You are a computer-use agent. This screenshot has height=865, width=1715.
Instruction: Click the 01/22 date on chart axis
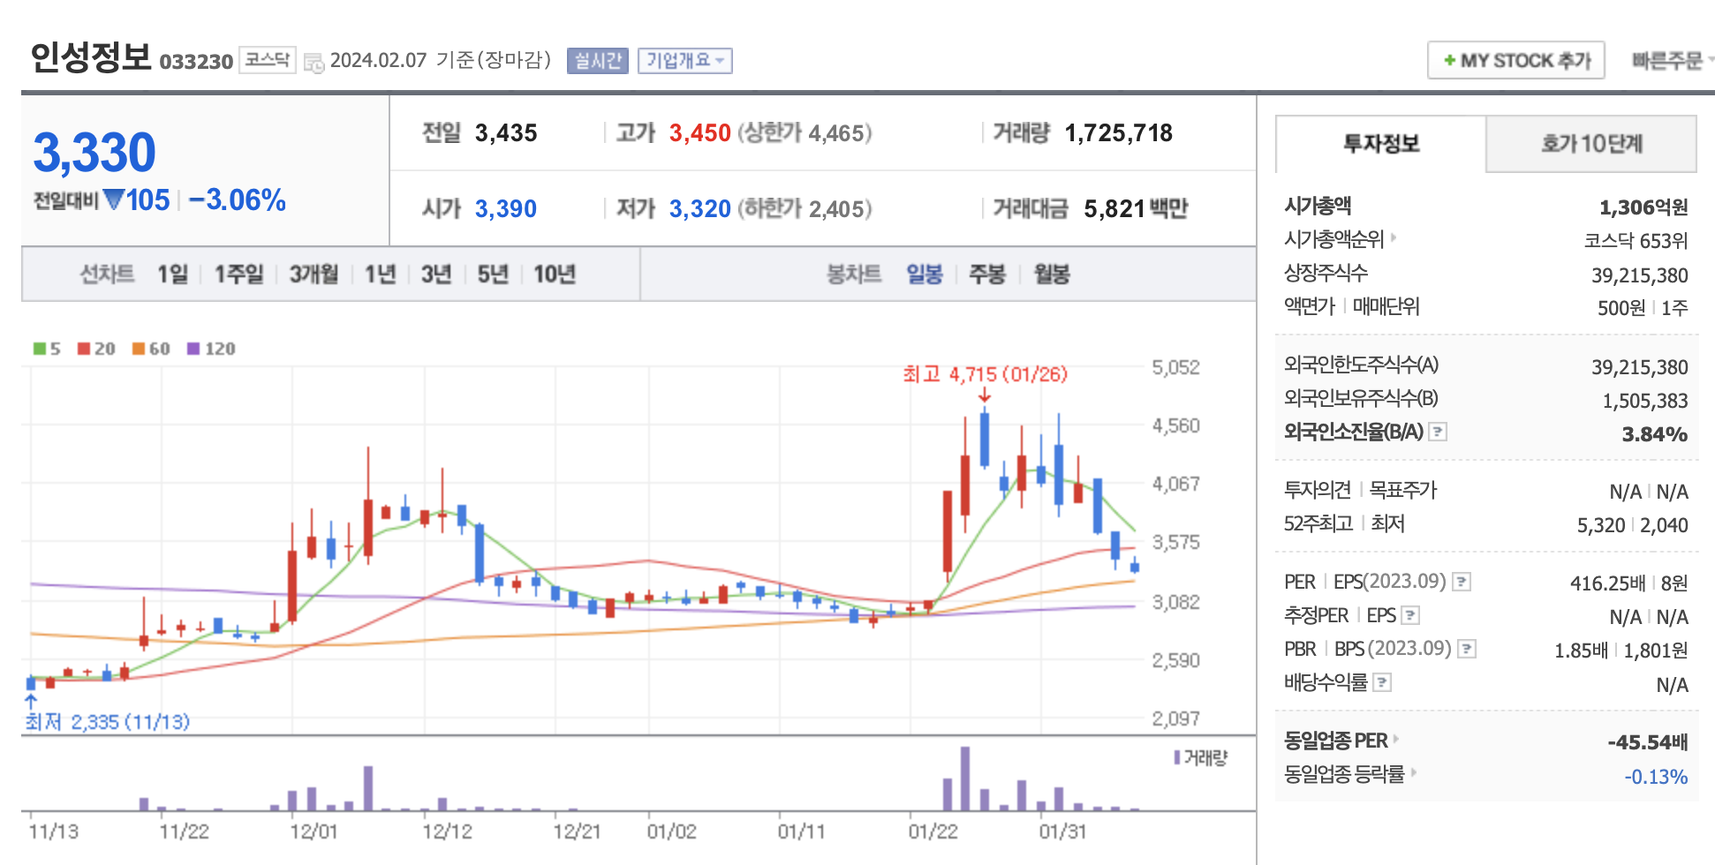(933, 831)
